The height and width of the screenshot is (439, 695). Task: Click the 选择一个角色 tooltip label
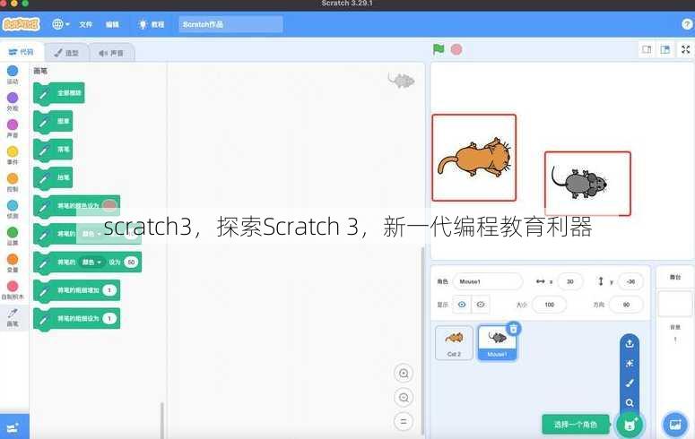pyautogui.click(x=576, y=425)
